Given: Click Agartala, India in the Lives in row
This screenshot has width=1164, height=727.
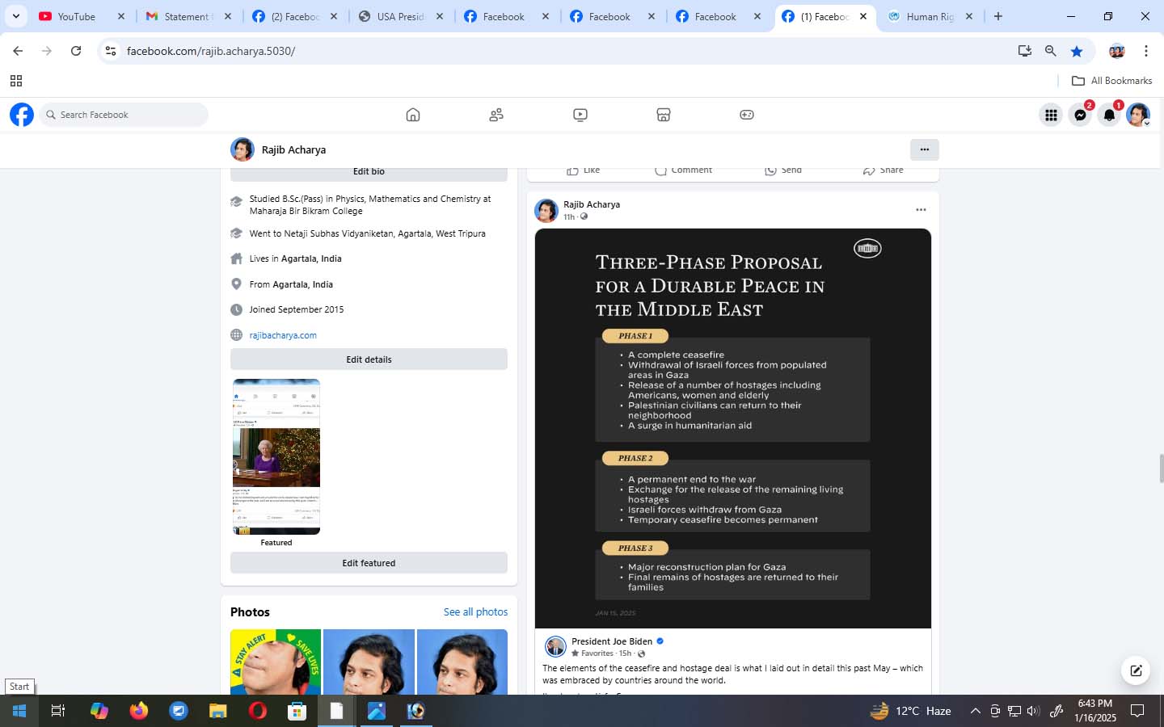Looking at the screenshot, I should click(x=311, y=258).
